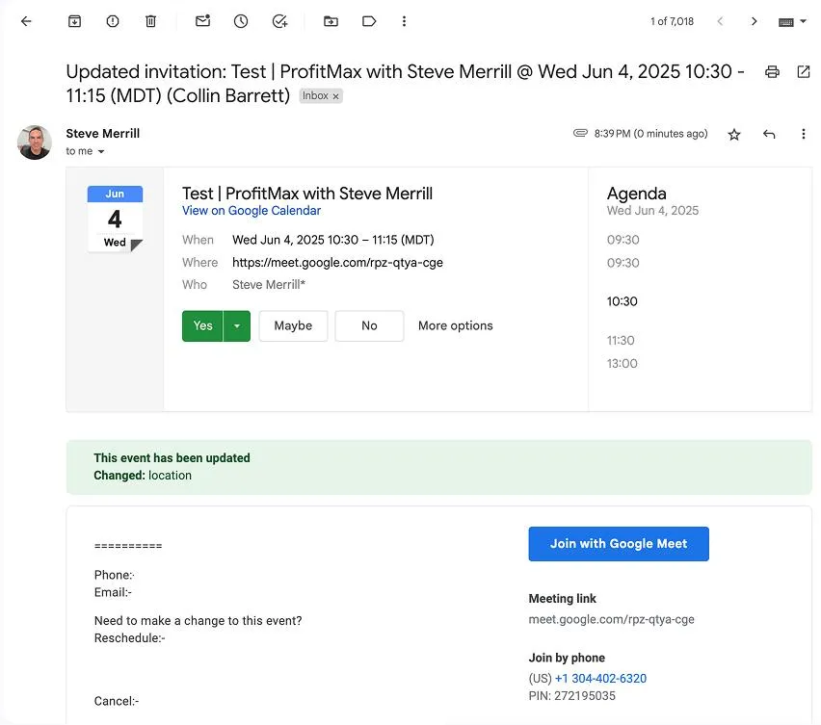The width and height of the screenshot is (821, 725).
Task: Respond Maybe to the invitation
Action: pyautogui.click(x=293, y=325)
